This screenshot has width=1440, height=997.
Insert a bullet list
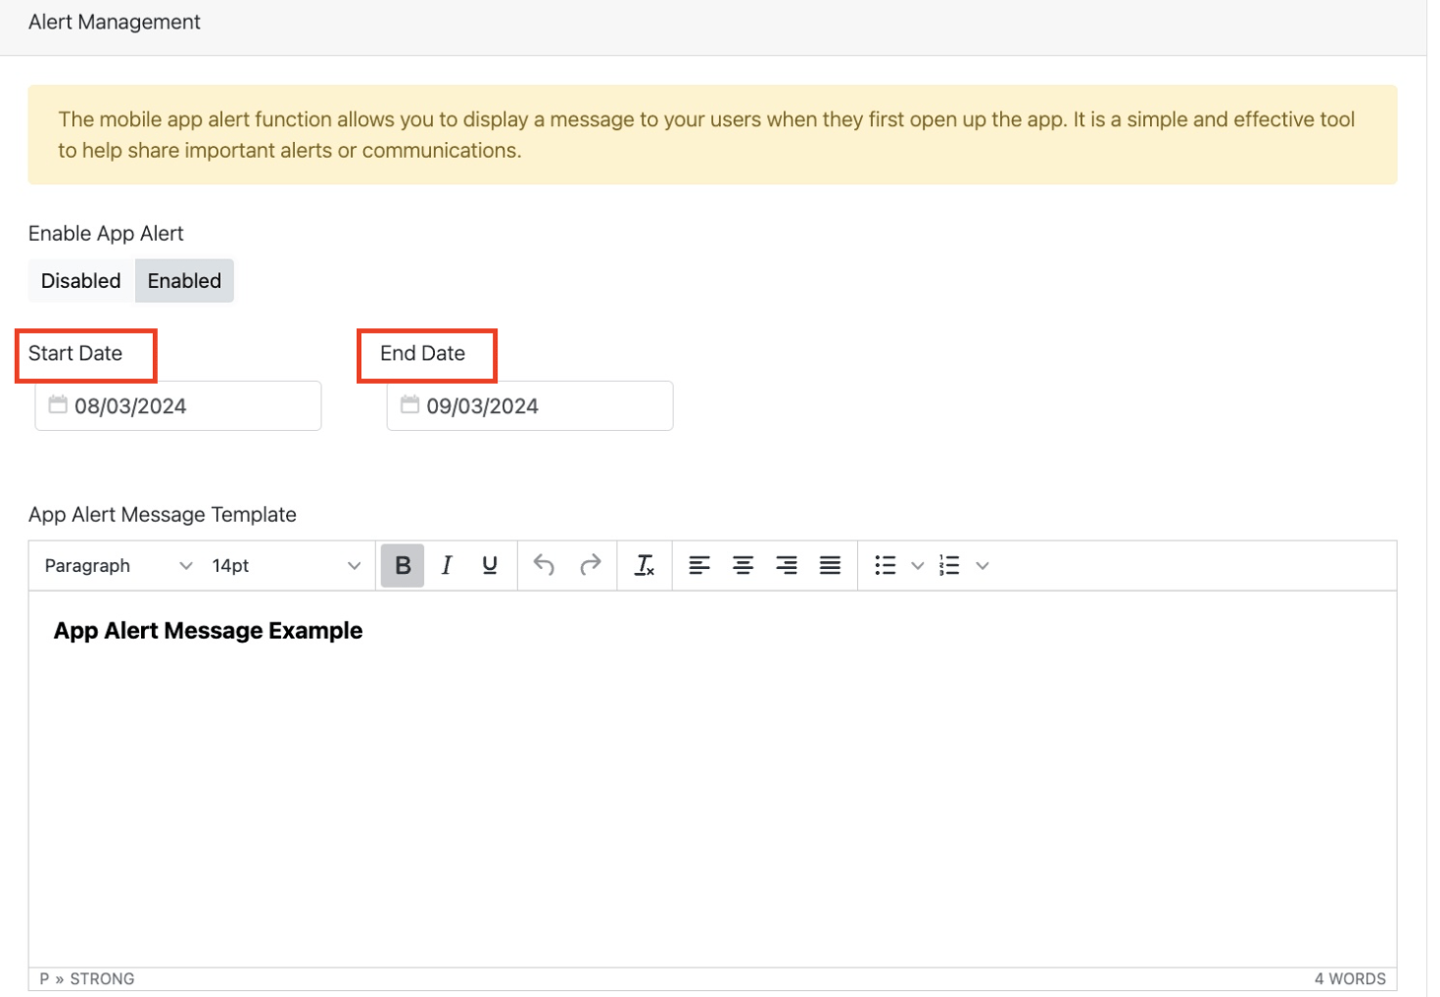(885, 566)
